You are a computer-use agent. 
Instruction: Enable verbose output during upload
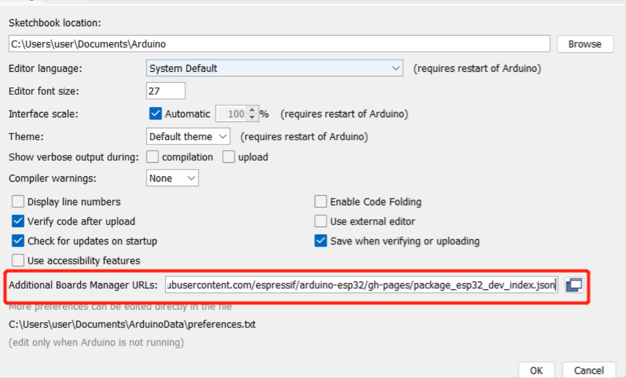pos(229,157)
